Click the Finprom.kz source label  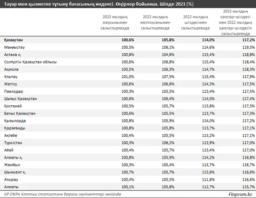click(240, 194)
